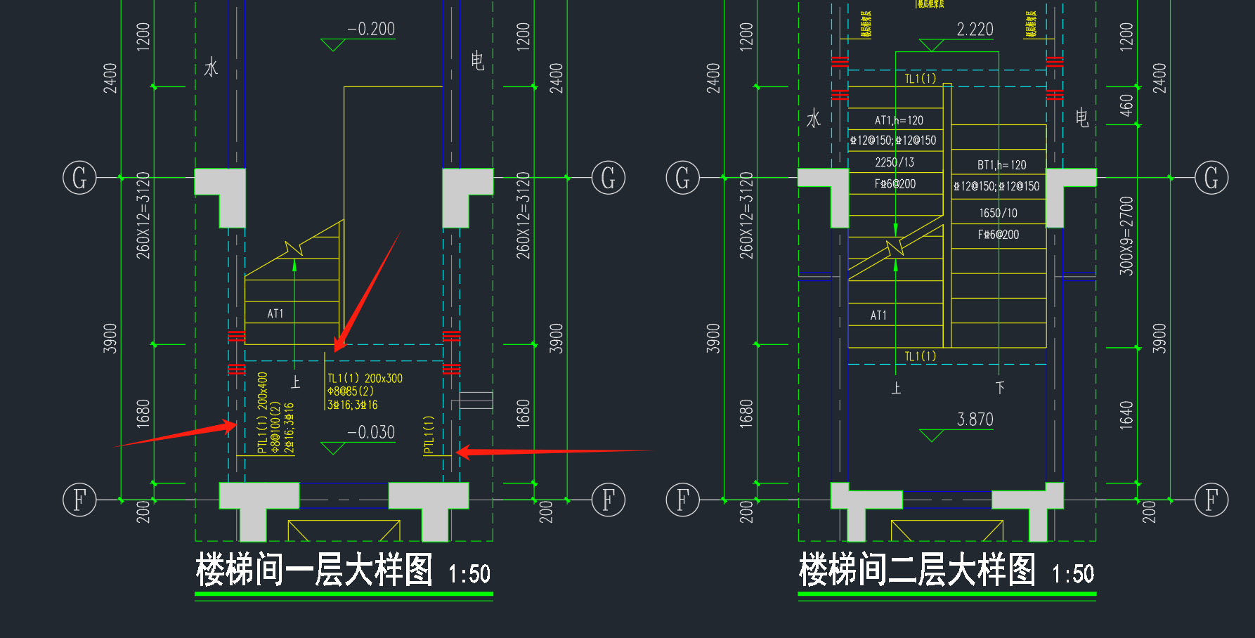Select the 3.870 elevation label
The width and height of the screenshot is (1255, 638).
coord(975,420)
